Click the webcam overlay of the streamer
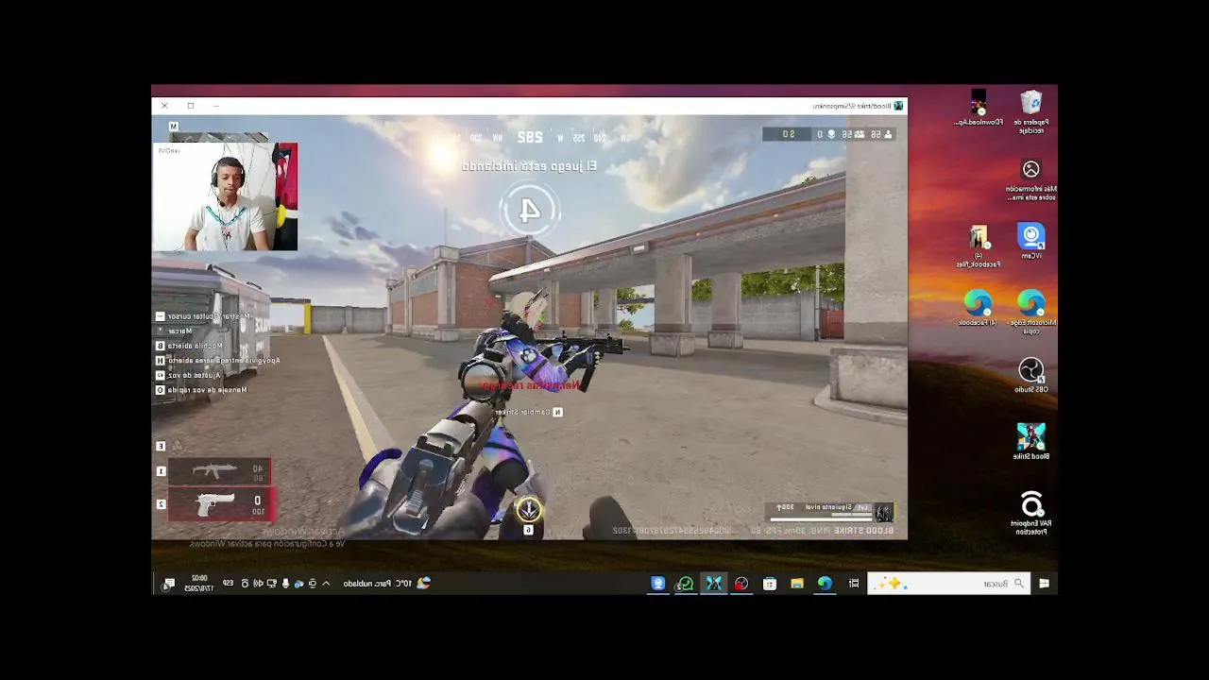This screenshot has height=680, width=1209. (x=225, y=196)
